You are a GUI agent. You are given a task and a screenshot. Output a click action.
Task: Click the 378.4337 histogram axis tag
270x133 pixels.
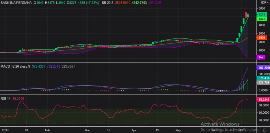263,78
